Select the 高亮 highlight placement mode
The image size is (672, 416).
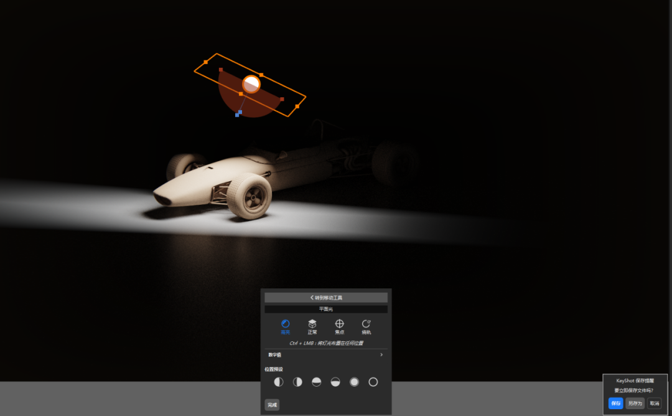click(x=285, y=327)
